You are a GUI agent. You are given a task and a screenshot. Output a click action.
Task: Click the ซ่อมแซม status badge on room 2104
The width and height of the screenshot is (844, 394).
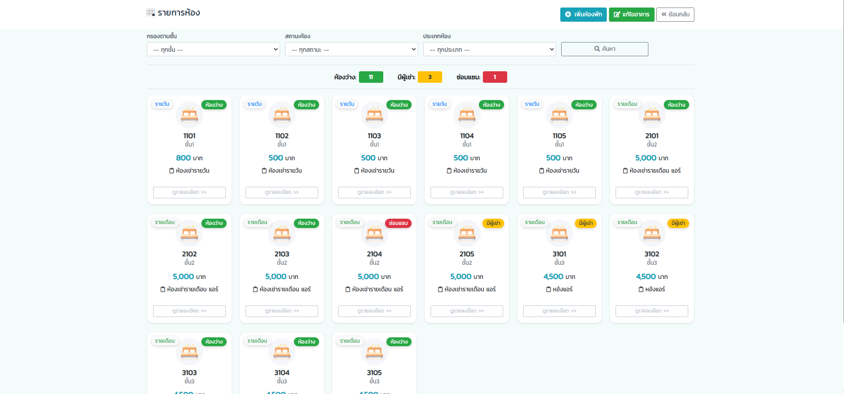[x=398, y=223]
